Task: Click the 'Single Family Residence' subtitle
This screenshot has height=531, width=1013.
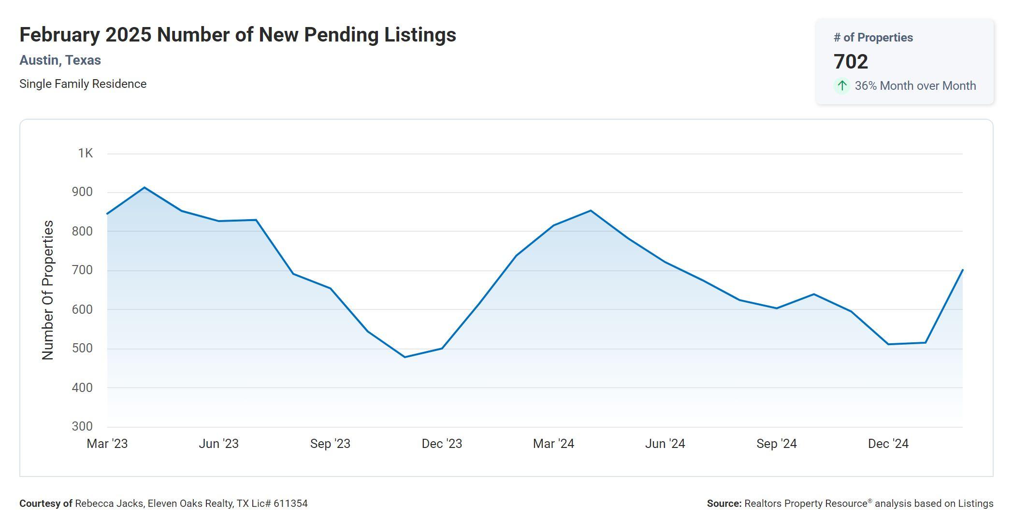Action: pyautogui.click(x=83, y=84)
